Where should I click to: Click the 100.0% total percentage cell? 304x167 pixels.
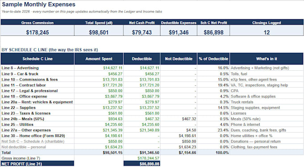coord(222,153)
